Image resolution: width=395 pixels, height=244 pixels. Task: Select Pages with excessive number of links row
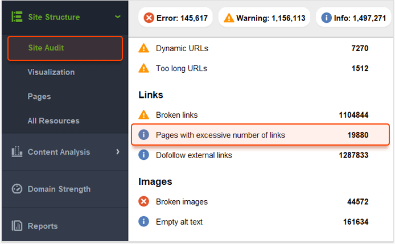[x=260, y=135]
